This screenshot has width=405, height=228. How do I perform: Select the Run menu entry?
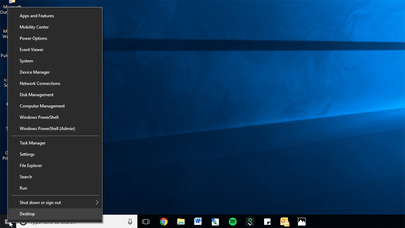(23, 188)
